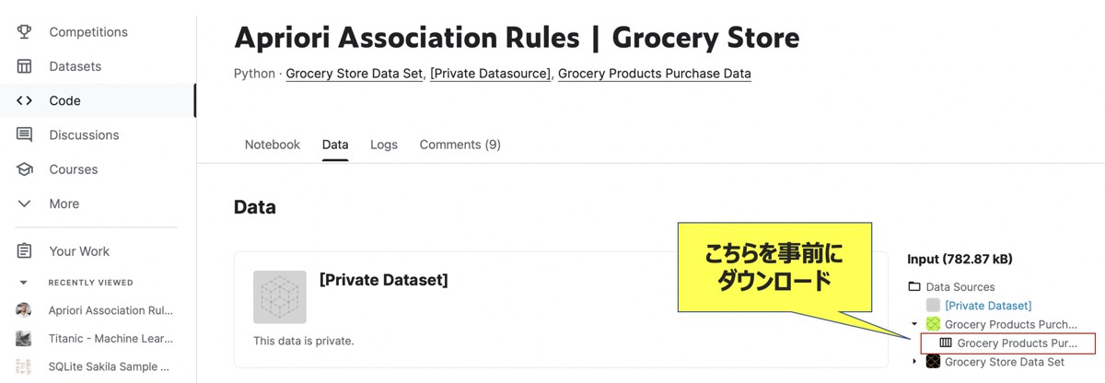Collapse the Recently Viewed section
The height and width of the screenshot is (383, 1105).
(24, 283)
